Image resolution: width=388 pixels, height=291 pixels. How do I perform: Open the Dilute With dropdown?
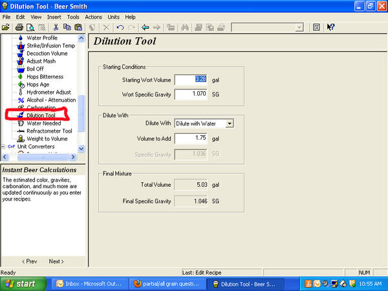tap(230, 124)
